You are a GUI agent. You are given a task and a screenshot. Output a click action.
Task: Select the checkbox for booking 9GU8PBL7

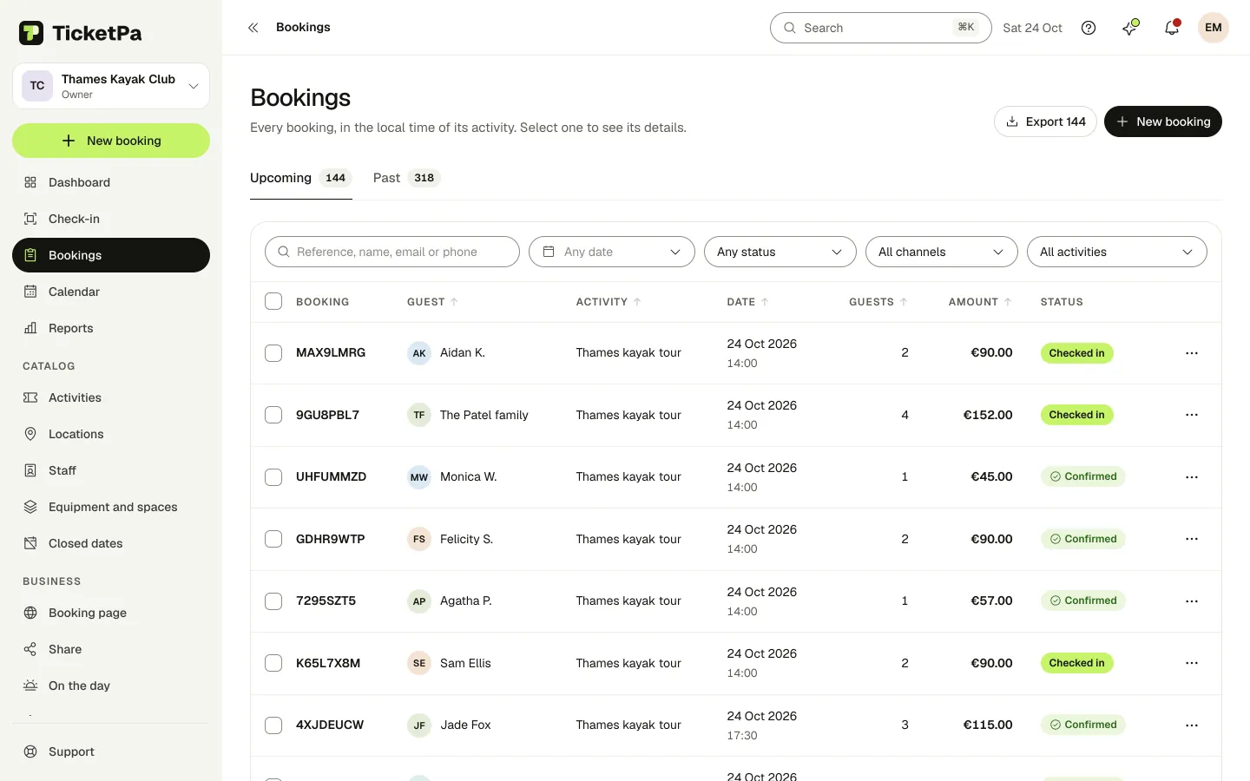coord(273,415)
